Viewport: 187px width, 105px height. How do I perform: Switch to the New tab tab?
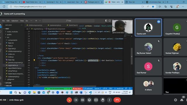pos(134,2)
